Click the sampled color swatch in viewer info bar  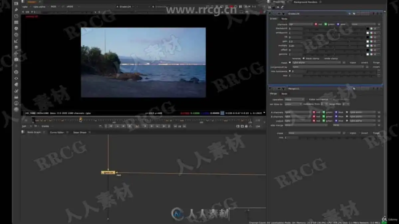222,113
